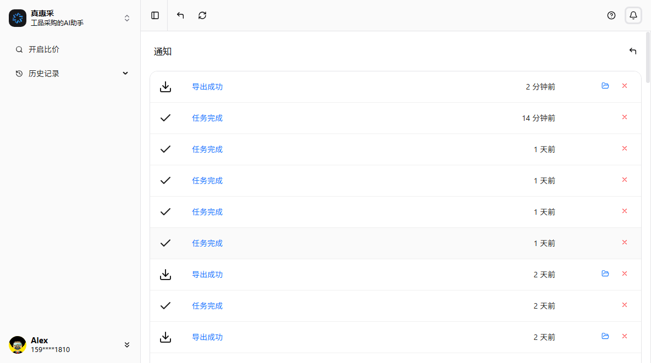Screen dimensions: 651x363
Task: Open the 历史记录 menu item
Action: (45, 73)
